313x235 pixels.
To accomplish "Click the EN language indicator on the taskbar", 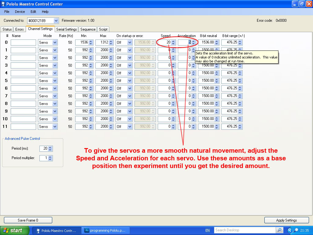I will pyautogui.click(x=208, y=230).
